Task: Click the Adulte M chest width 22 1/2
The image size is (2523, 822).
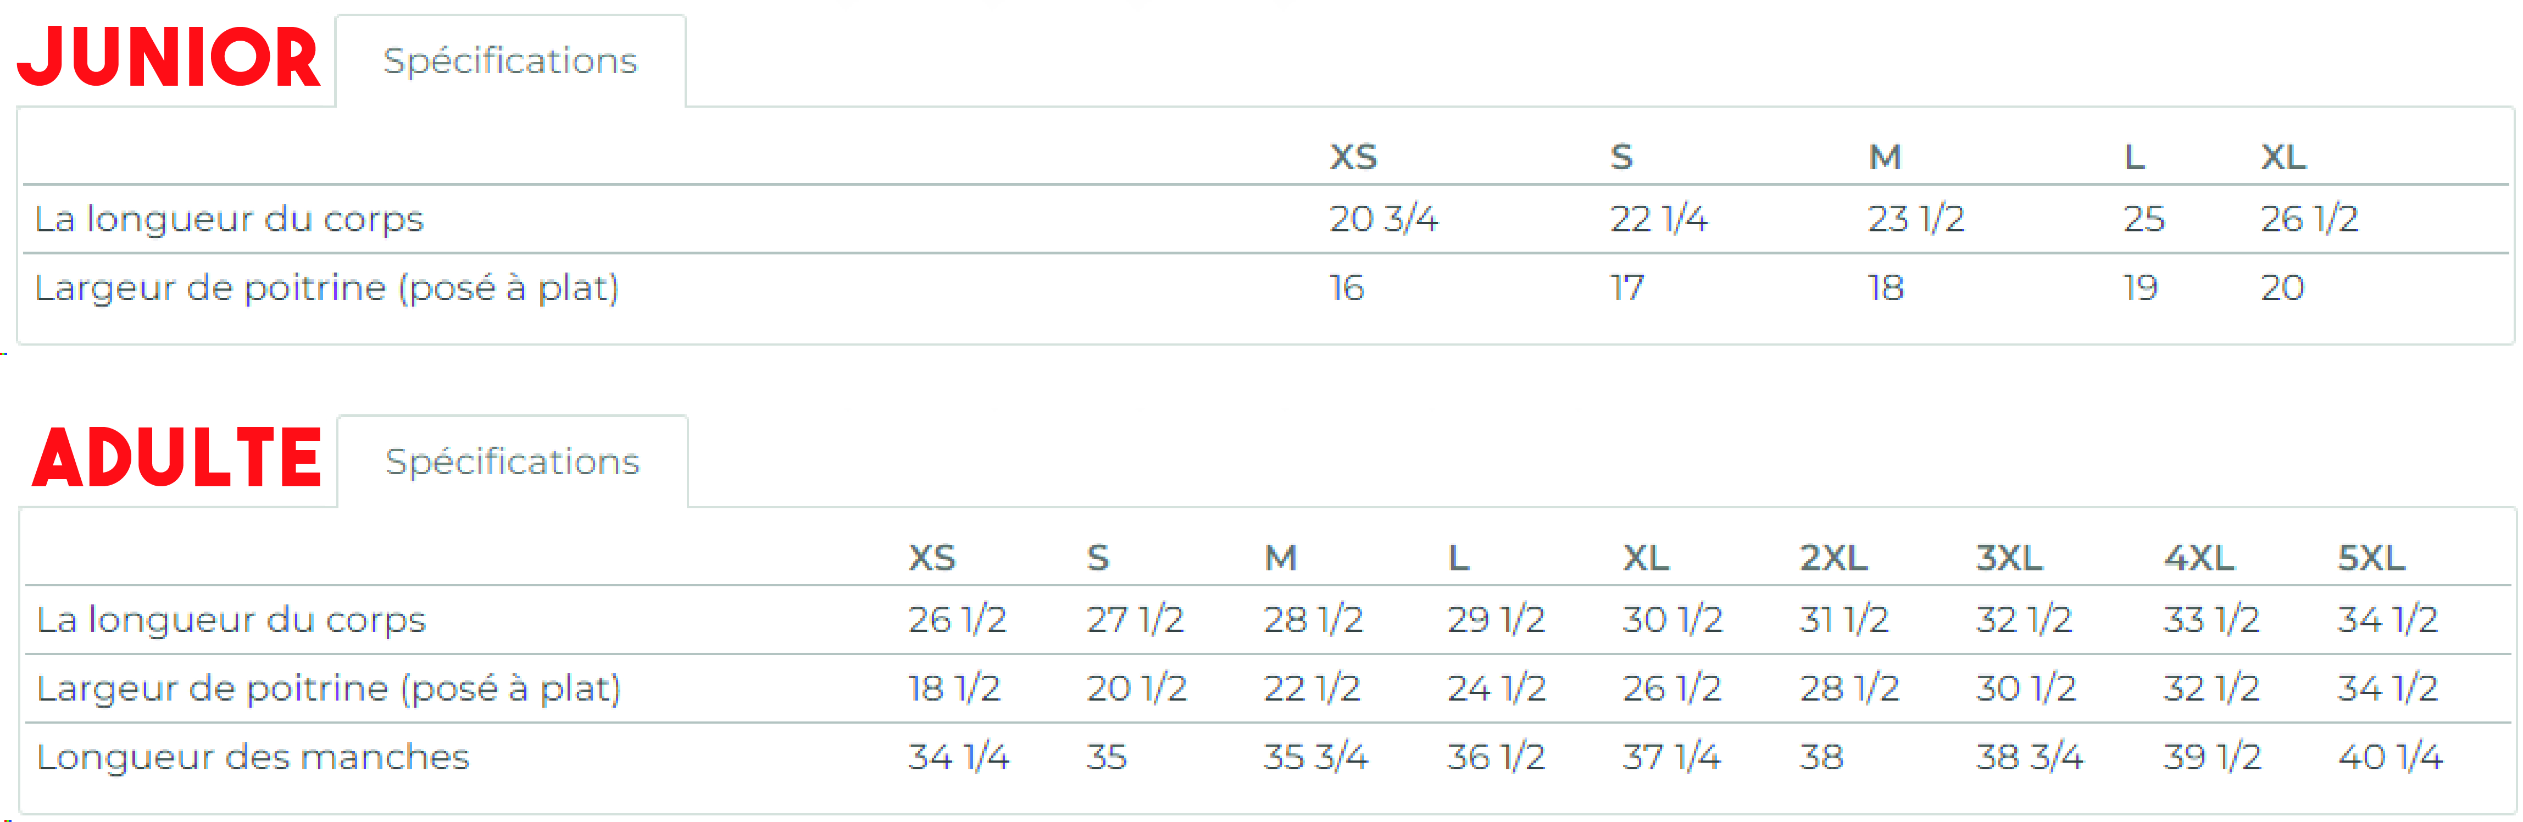Action: point(1313,689)
